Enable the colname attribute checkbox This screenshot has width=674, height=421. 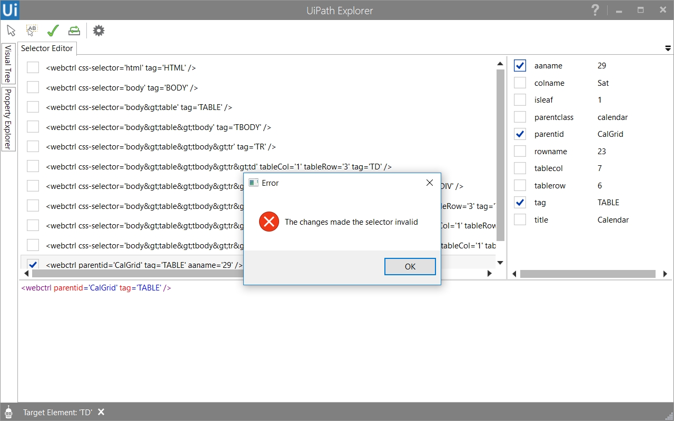click(x=520, y=83)
